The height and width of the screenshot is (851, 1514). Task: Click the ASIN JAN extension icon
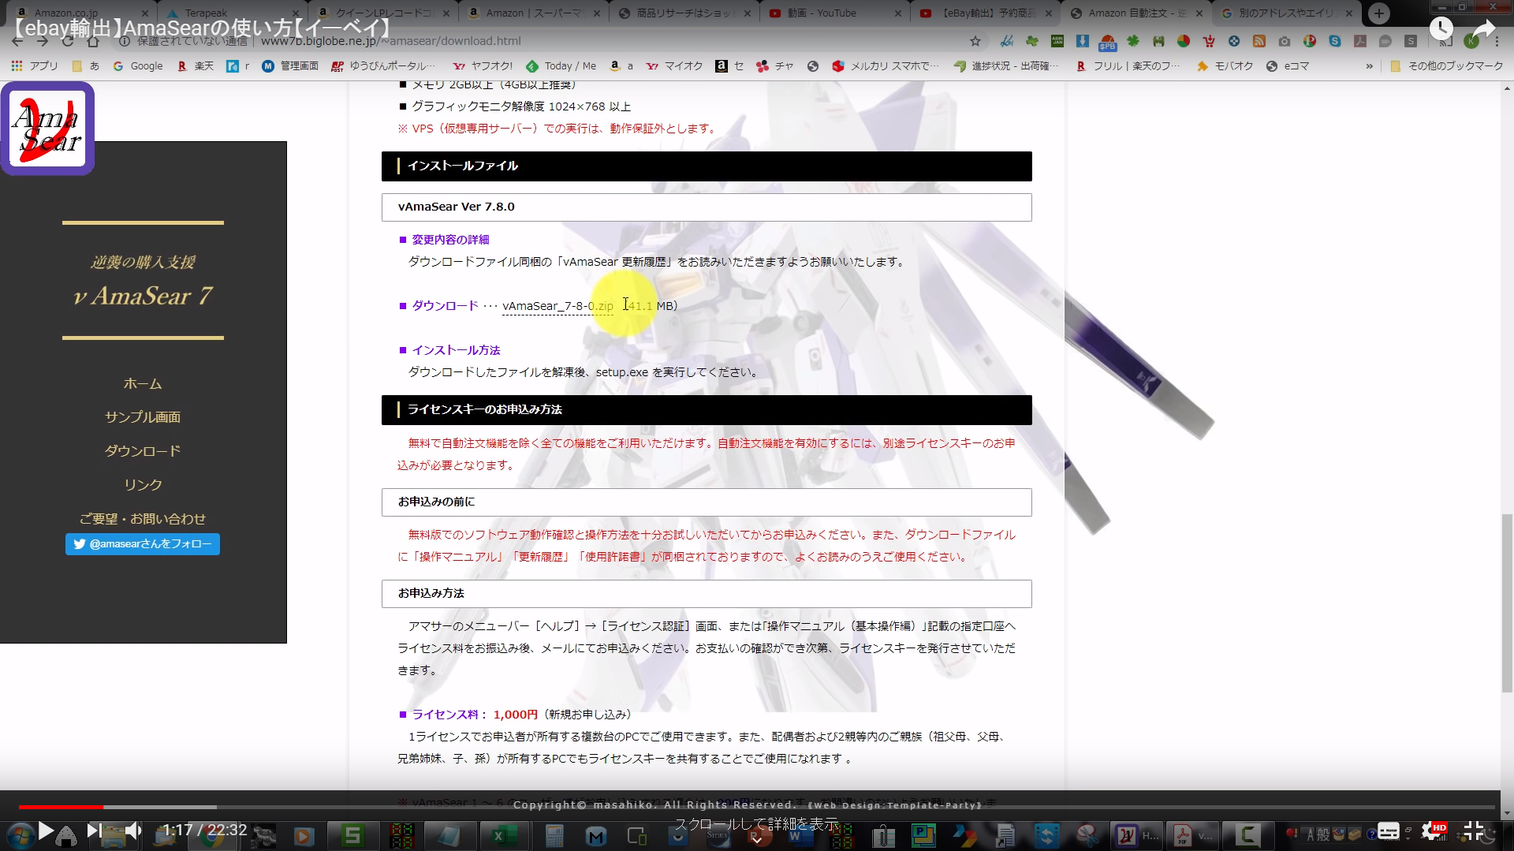pyautogui.click(x=1057, y=41)
